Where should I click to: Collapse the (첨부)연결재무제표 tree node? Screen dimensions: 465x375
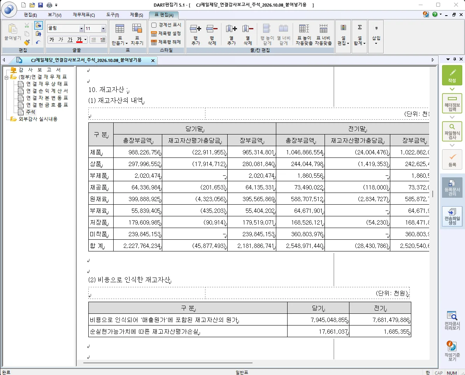pyautogui.click(x=6, y=78)
